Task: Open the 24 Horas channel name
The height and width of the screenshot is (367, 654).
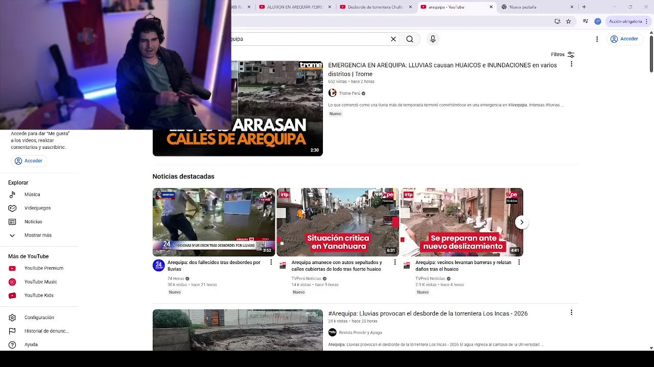Action: tap(176, 279)
